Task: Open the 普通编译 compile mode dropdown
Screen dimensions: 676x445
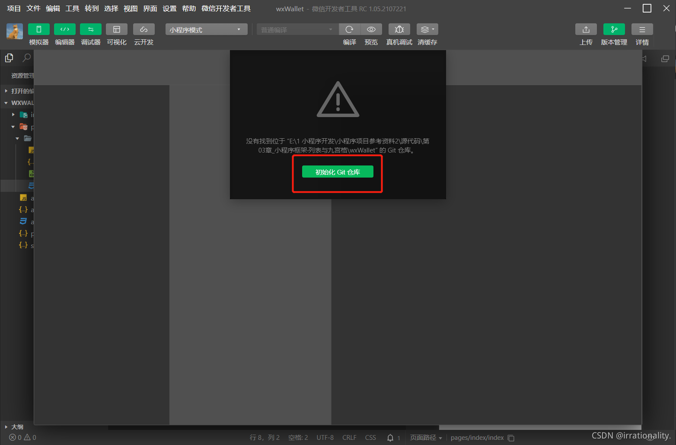Action: pyautogui.click(x=298, y=29)
